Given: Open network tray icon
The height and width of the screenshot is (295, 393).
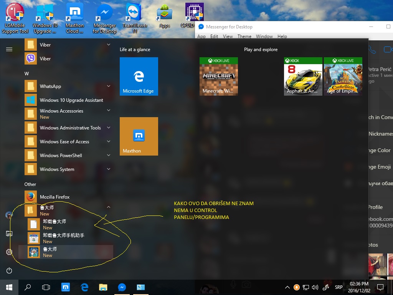Looking at the screenshot, I should point(306,287).
